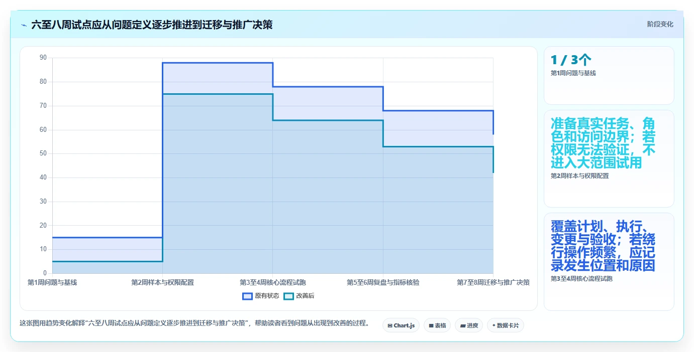Click the card caption 第3至4周核心流程试跑

pyautogui.click(x=581, y=279)
